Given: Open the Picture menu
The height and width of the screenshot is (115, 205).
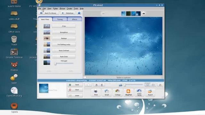Looking at the screenshot, I should pos(62,9).
